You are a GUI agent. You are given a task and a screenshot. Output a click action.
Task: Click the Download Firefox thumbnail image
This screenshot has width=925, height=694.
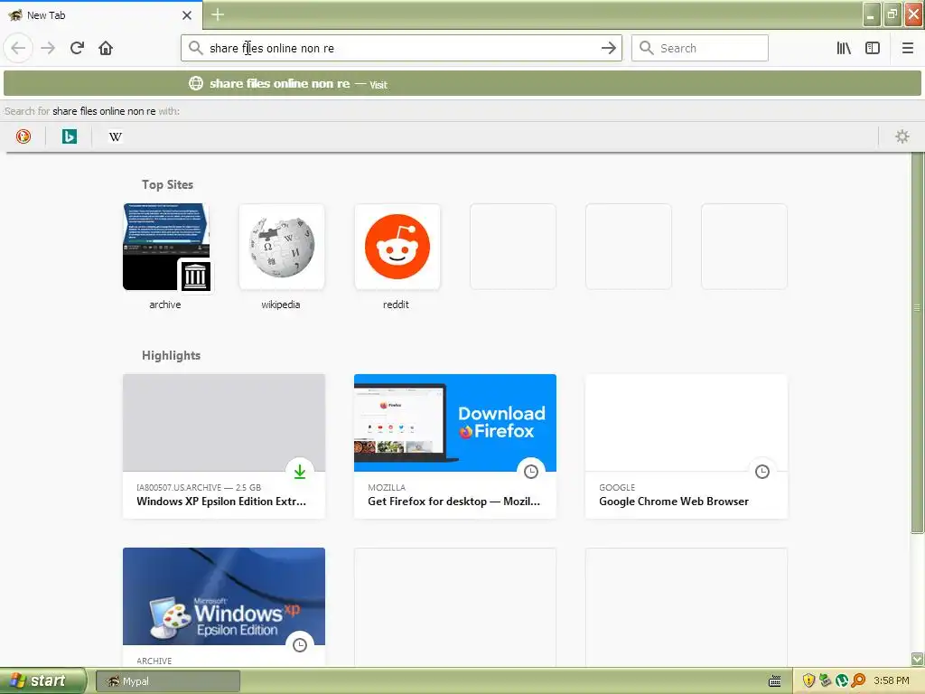[x=455, y=423]
